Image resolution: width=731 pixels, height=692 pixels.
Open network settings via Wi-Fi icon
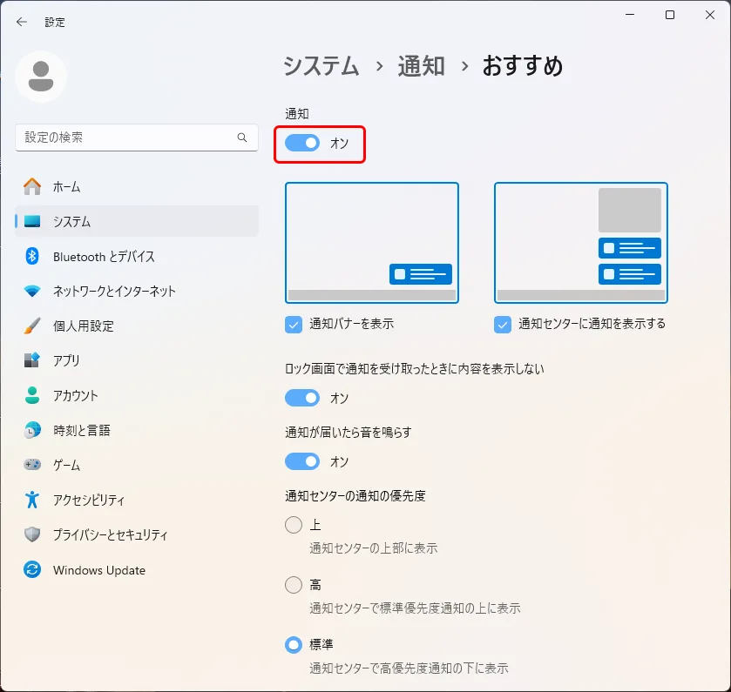[32, 291]
